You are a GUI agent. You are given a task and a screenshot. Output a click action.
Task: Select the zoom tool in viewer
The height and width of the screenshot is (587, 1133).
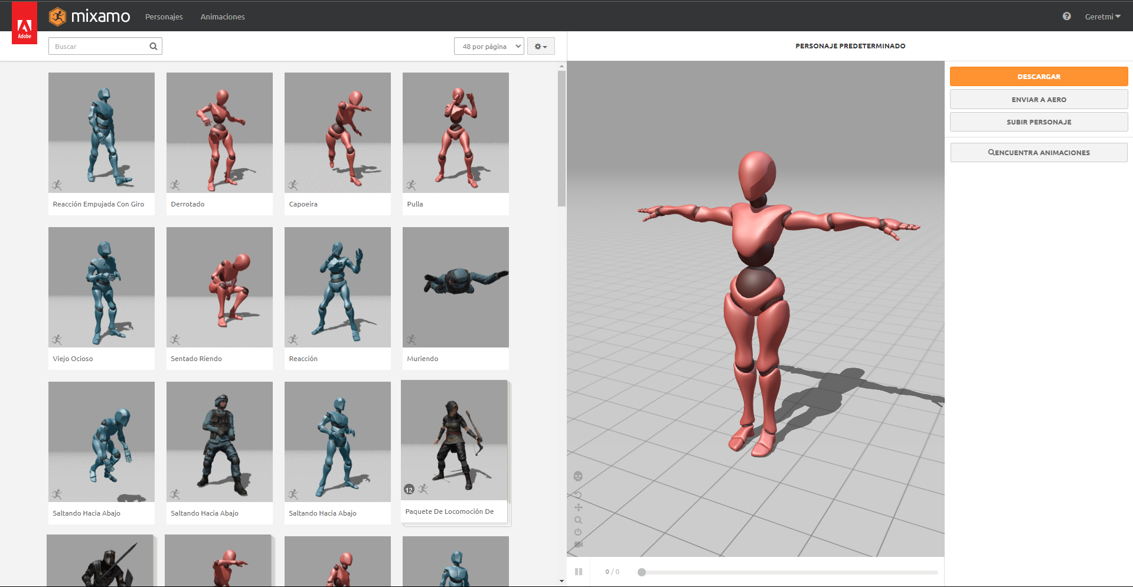[578, 520]
